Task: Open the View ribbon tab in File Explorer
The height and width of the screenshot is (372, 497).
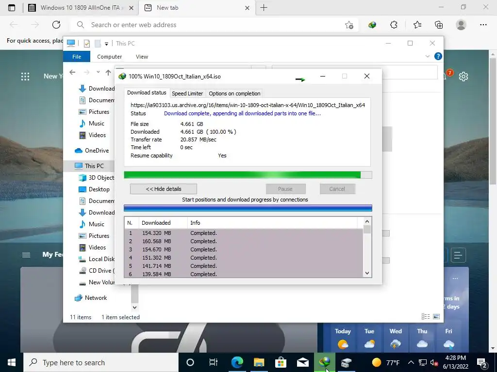Action: [142, 57]
